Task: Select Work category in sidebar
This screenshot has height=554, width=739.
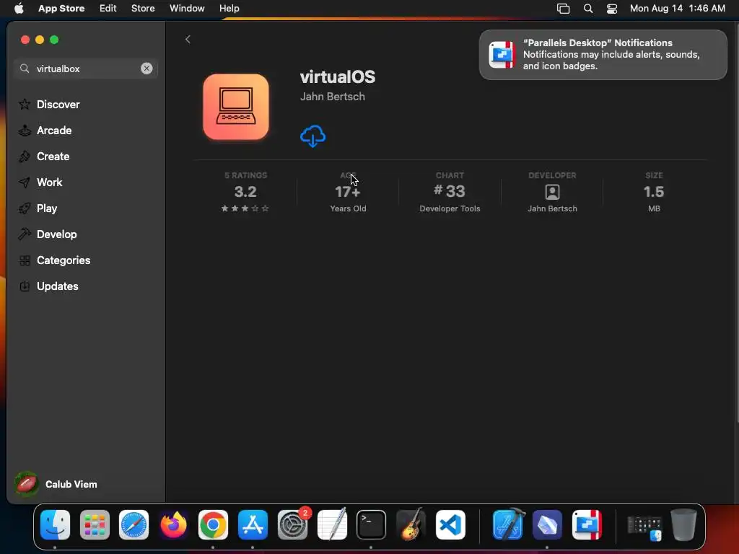Action: [x=40, y=183]
